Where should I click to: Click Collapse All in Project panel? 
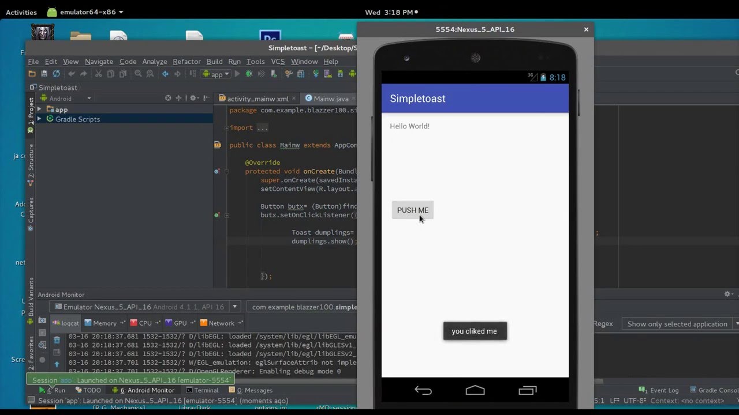tap(179, 98)
